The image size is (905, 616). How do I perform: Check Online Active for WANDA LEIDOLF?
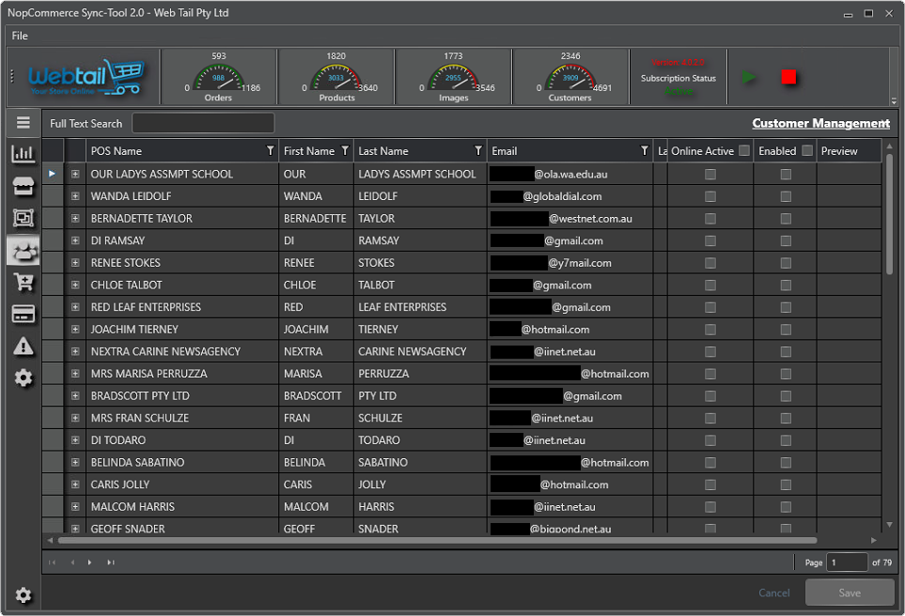(x=710, y=196)
